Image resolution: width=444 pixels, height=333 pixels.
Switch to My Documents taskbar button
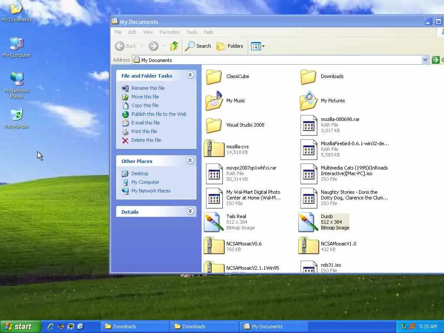click(x=274, y=326)
